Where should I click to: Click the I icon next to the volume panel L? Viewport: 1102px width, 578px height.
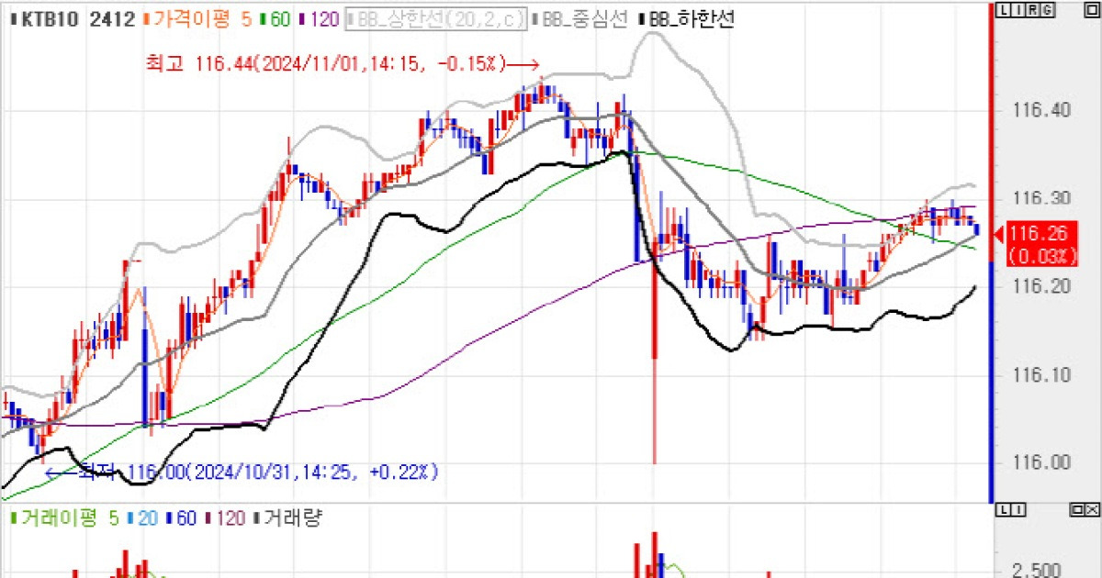pyautogui.click(x=1018, y=509)
